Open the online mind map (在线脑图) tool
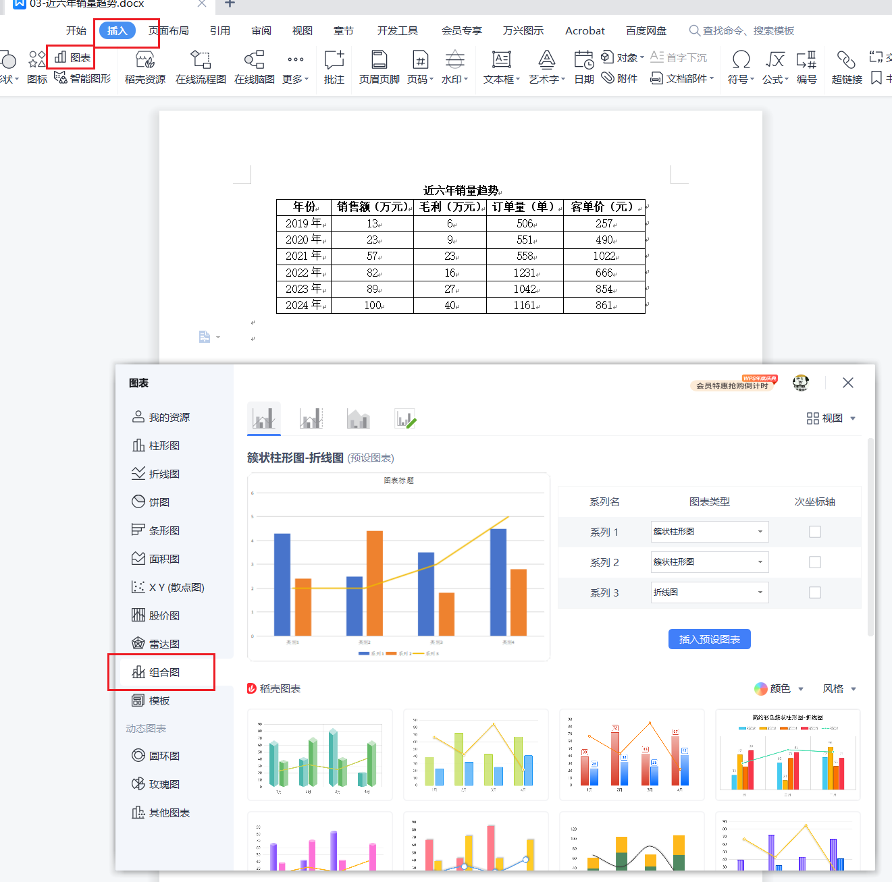 [x=254, y=67]
